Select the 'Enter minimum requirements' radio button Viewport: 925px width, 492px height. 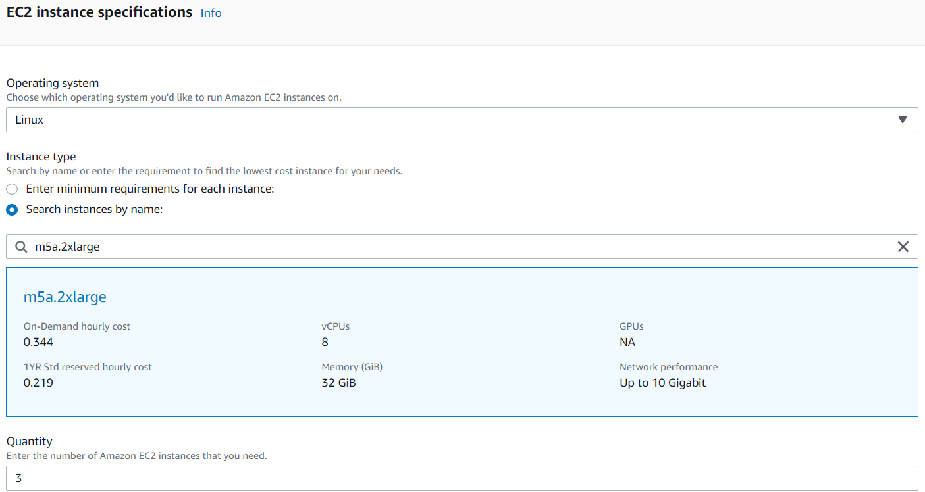pyautogui.click(x=11, y=189)
